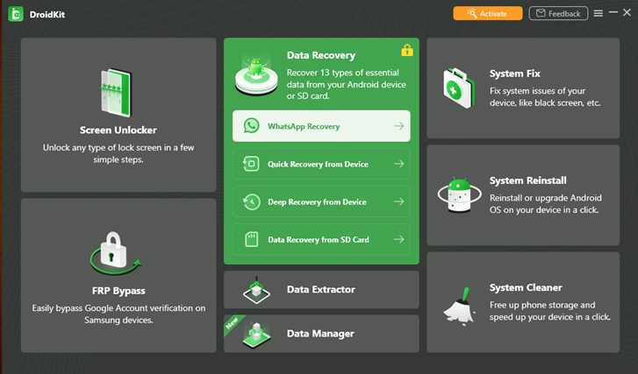Activate the DroidKit license
The height and width of the screenshot is (374, 638).
[488, 13]
